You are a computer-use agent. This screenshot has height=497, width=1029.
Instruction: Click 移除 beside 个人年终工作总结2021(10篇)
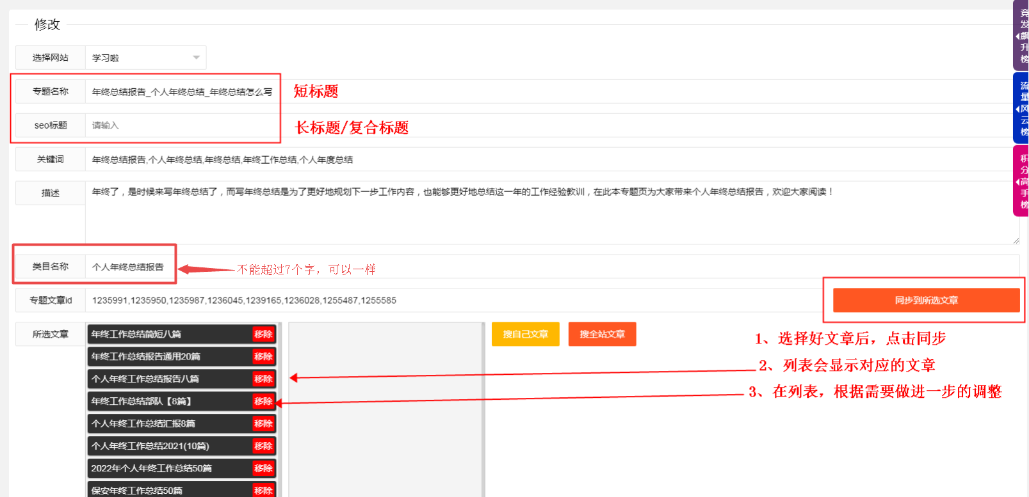click(x=263, y=446)
